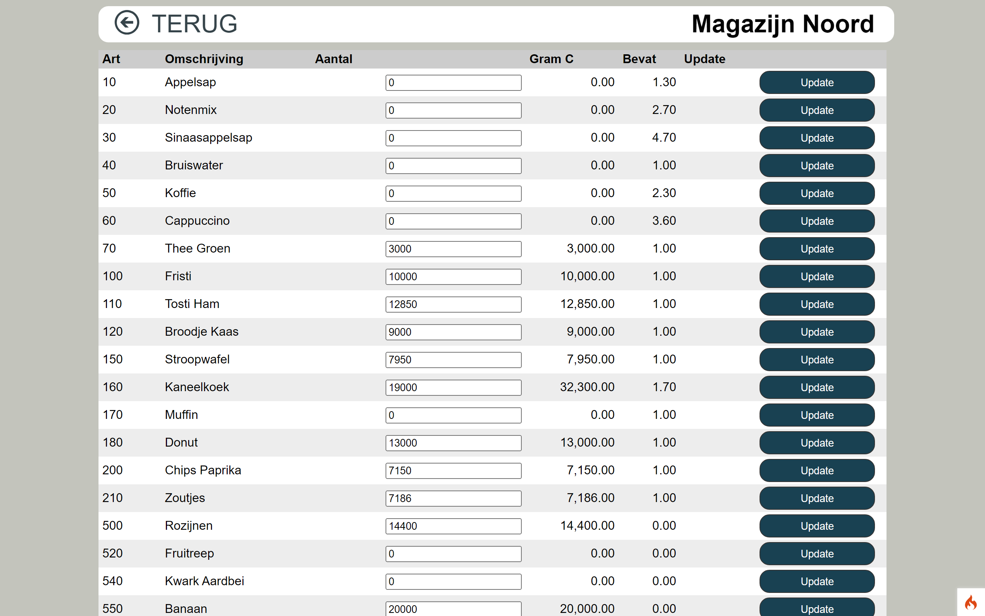Click Kaneelkoek quantity input showing 19000

click(453, 387)
